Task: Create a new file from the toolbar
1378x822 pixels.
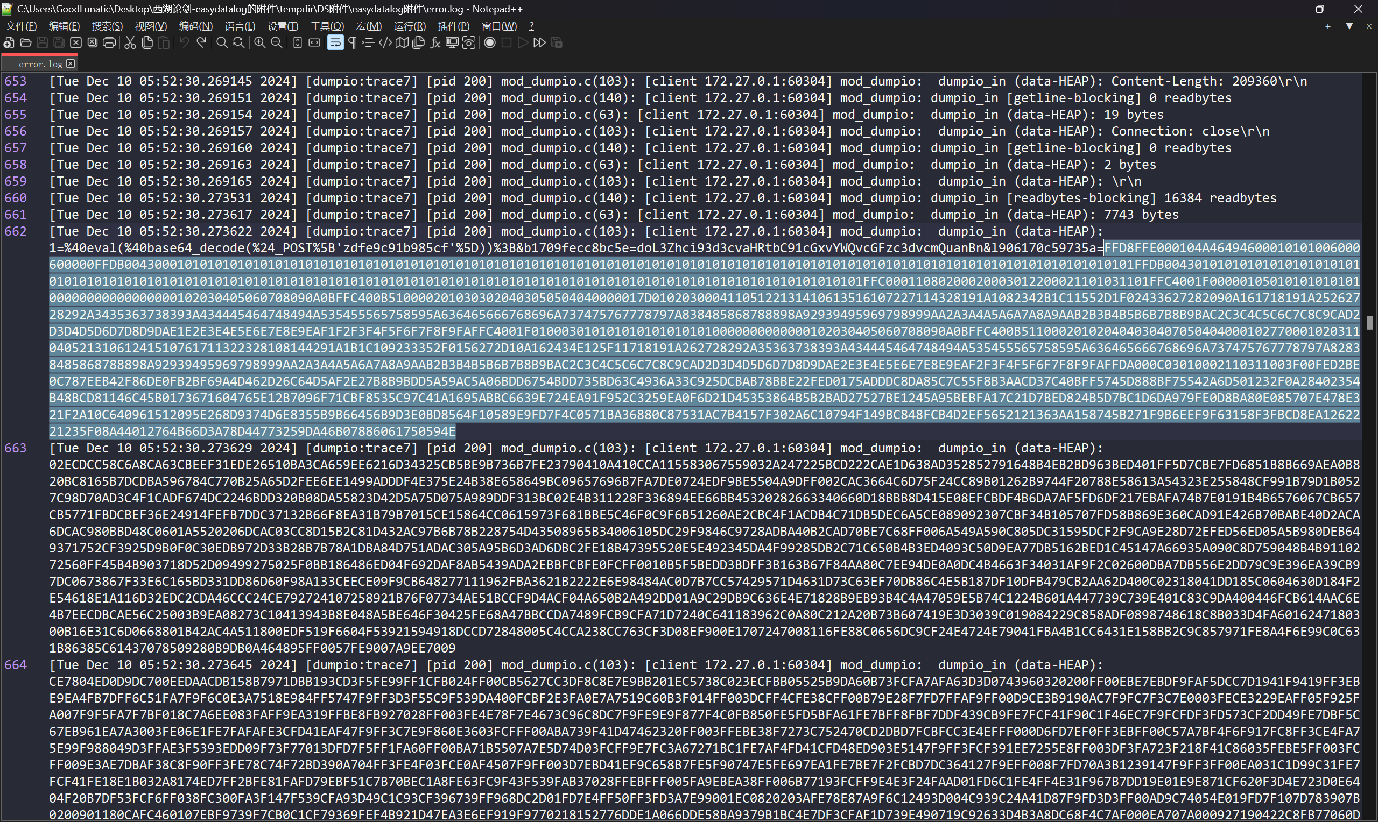Action: pos(9,42)
